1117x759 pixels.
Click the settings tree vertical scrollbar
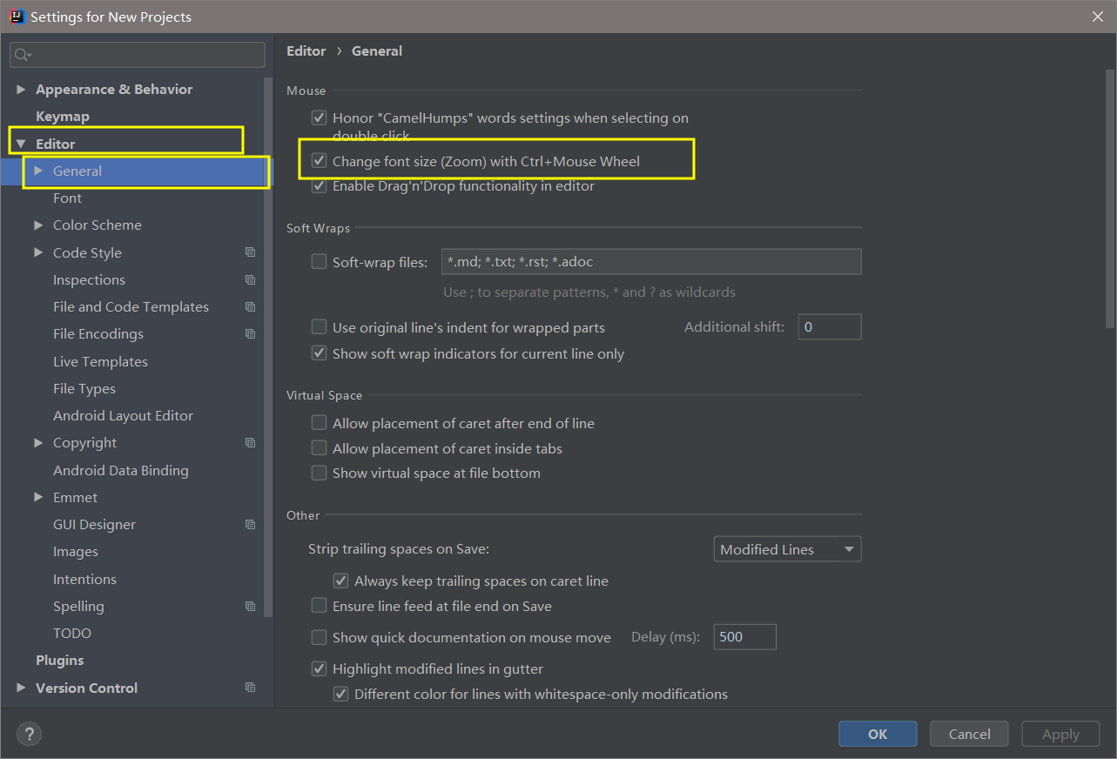point(270,346)
